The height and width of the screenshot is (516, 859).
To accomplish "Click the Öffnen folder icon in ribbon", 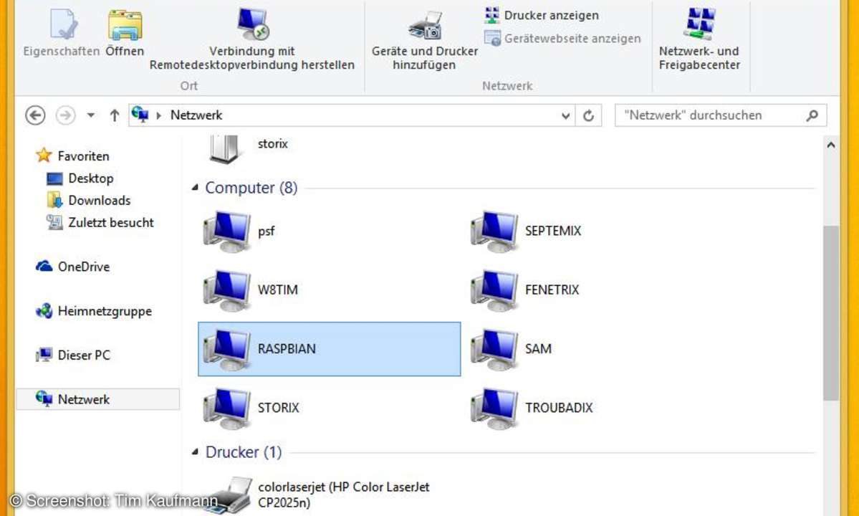I will click(x=125, y=25).
